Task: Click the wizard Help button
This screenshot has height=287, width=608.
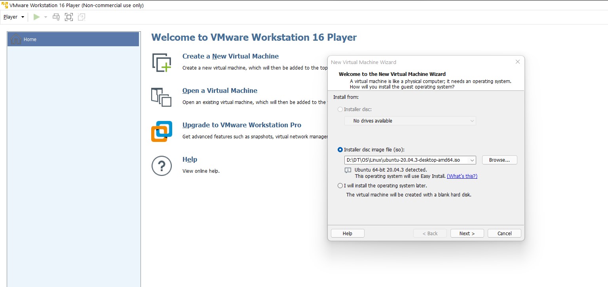Action: pos(348,233)
